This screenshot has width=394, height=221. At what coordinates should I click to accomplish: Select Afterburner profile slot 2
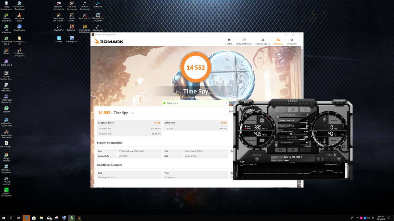click(x=323, y=159)
